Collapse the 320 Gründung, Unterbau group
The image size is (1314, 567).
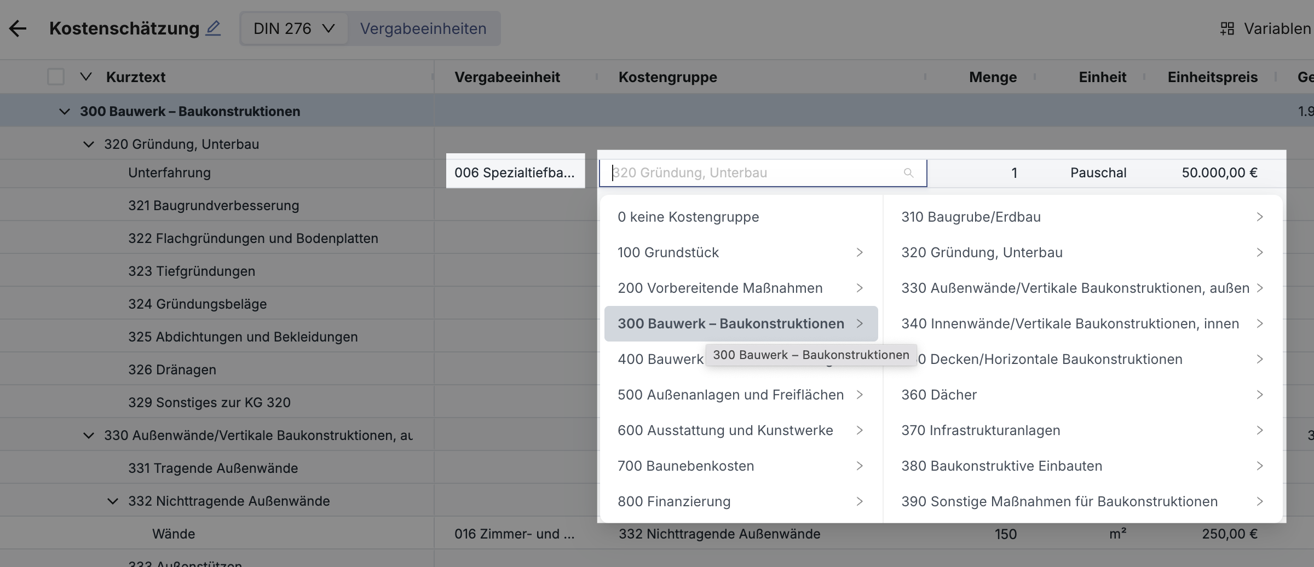(88, 144)
